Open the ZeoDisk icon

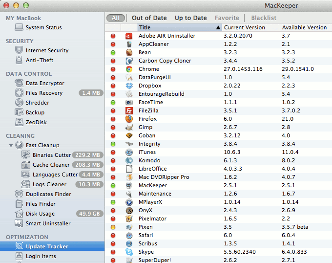click(x=19, y=122)
